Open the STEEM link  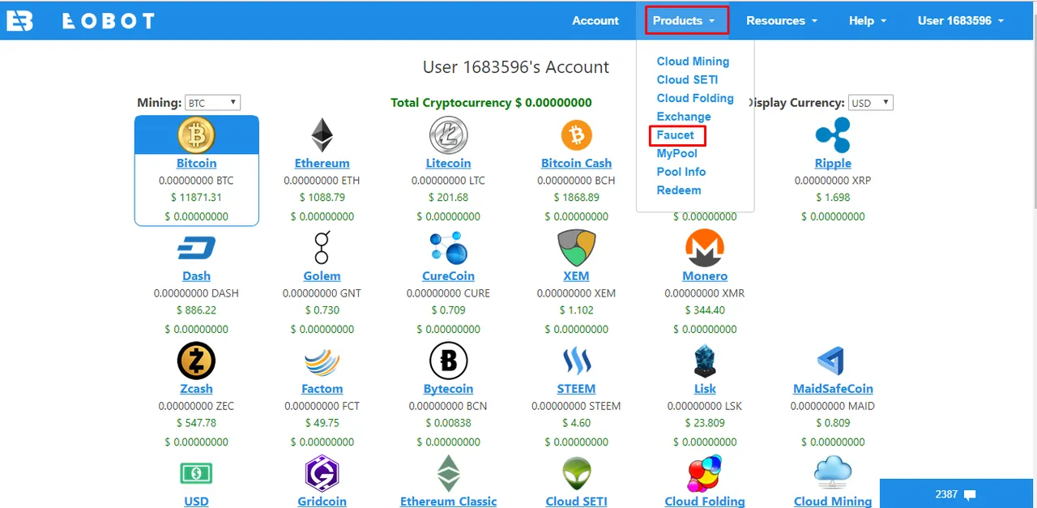[x=577, y=388]
